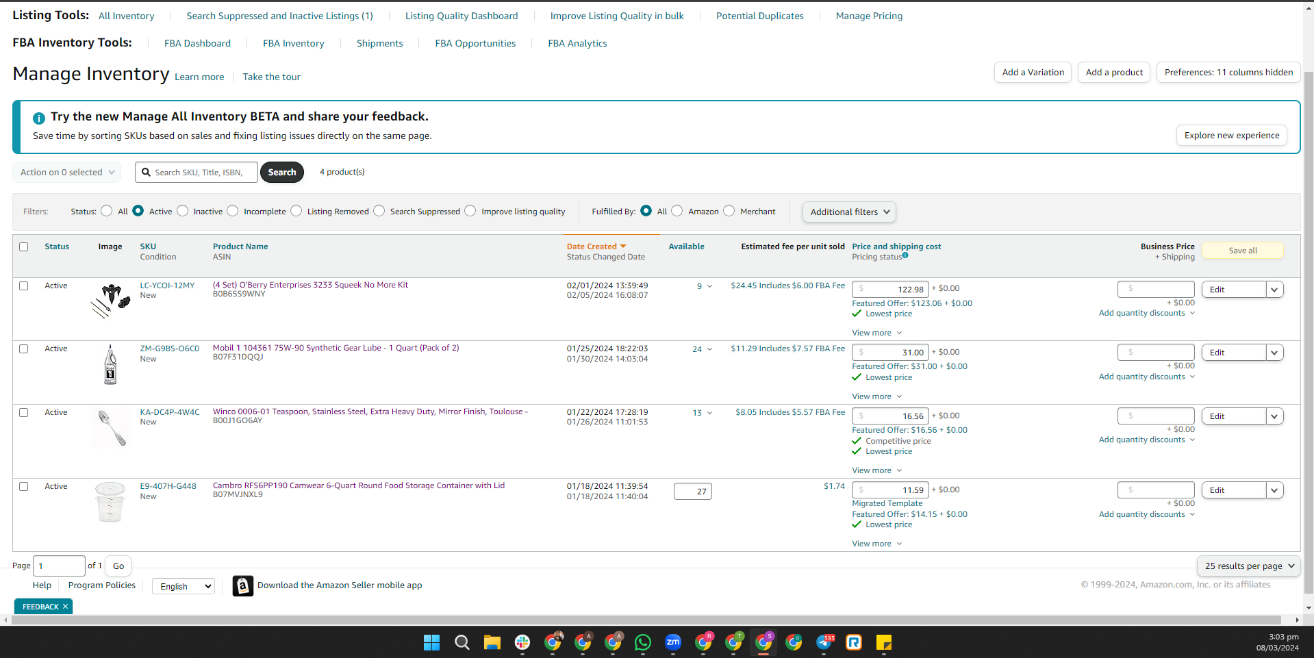Tick the select-all checkbox in the table header
1314x658 pixels.
24,247
